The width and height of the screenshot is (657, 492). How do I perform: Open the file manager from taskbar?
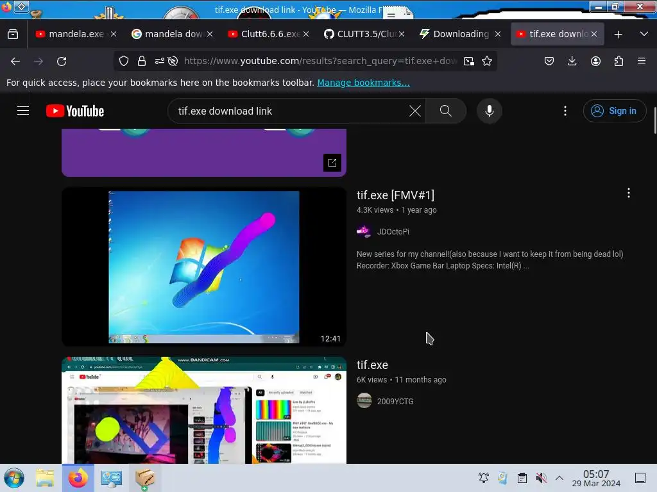(x=45, y=478)
